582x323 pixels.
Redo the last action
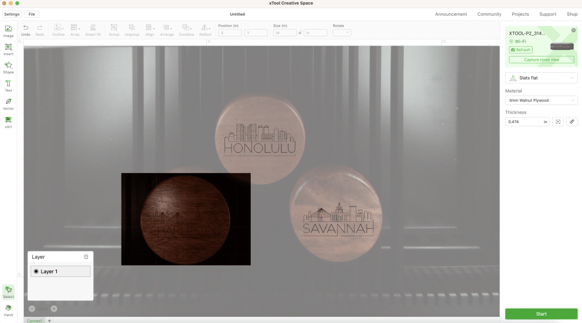pyautogui.click(x=40, y=30)
